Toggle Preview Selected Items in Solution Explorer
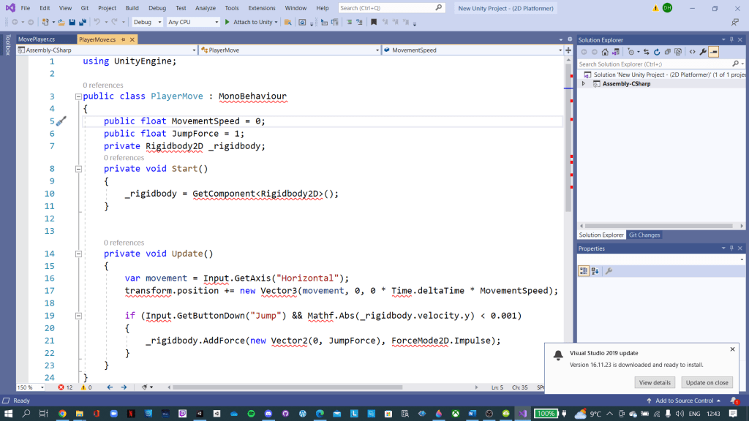 tap(713, 52)
